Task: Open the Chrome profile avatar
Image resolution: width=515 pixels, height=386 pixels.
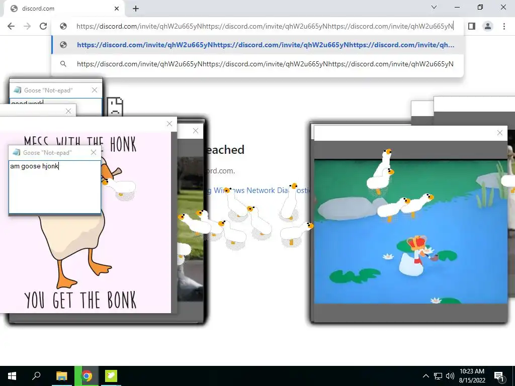Action: [x=488, y=26]
